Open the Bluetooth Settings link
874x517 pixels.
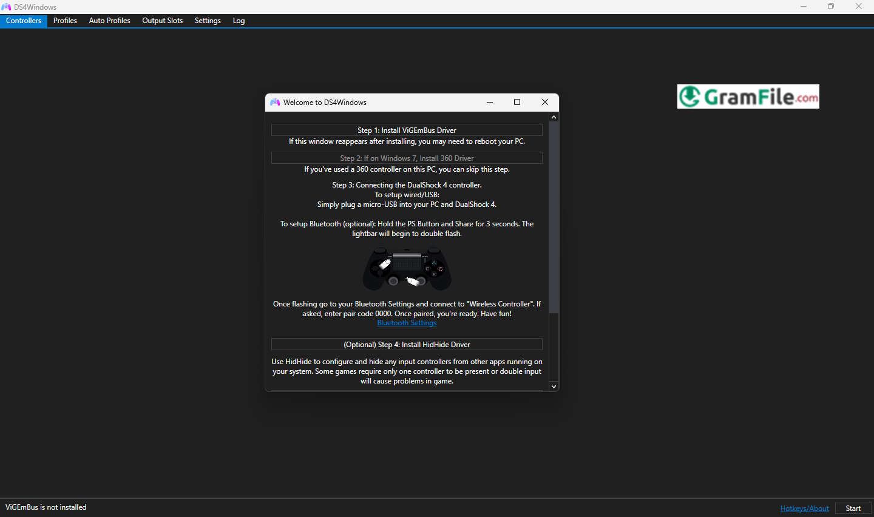pyautogui.click(x=407, y=323)
